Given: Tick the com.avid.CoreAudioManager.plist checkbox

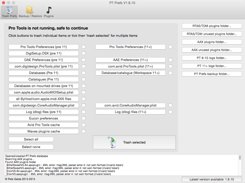Looking at the screenshot, I should 170,105.
